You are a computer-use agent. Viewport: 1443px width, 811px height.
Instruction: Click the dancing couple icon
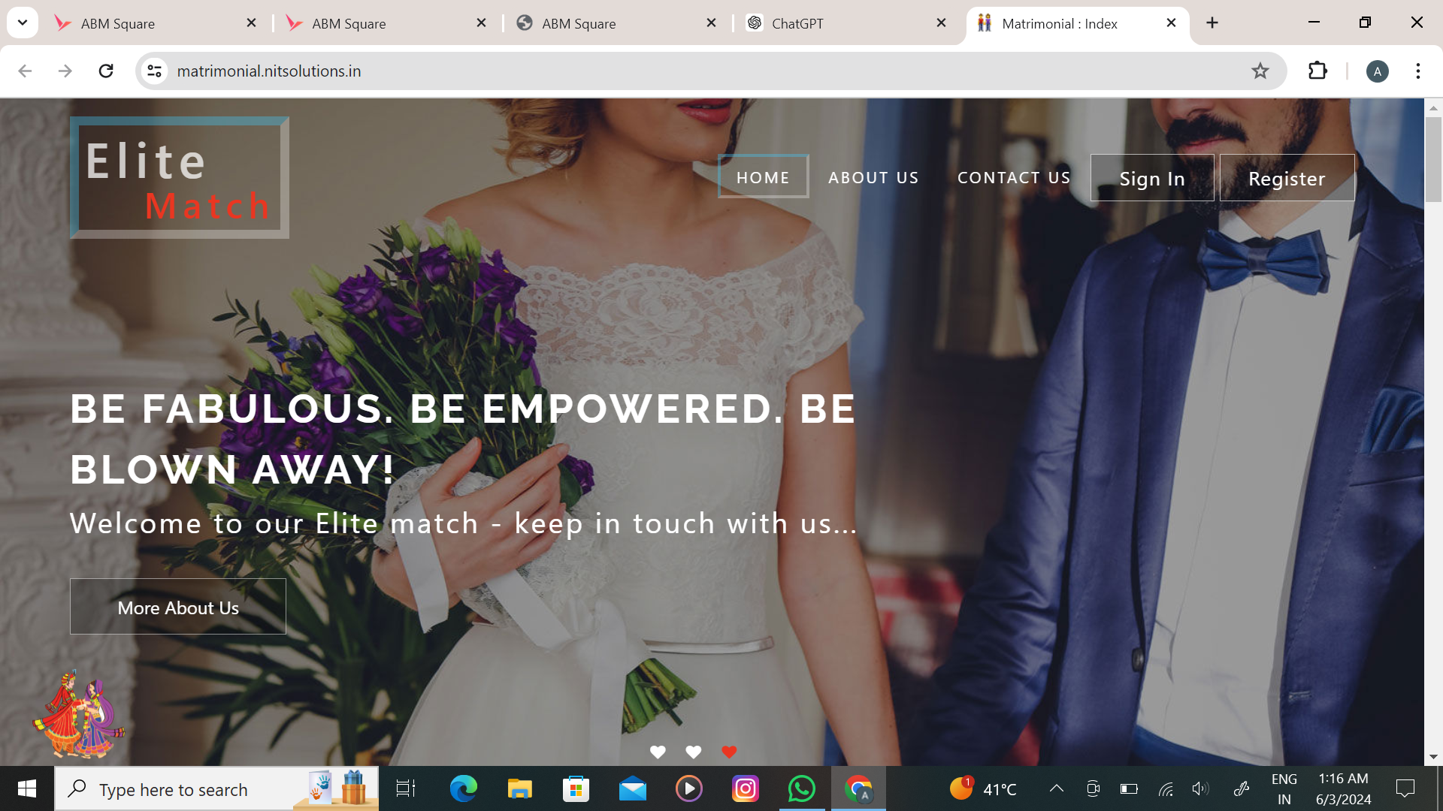coord(78,715)
